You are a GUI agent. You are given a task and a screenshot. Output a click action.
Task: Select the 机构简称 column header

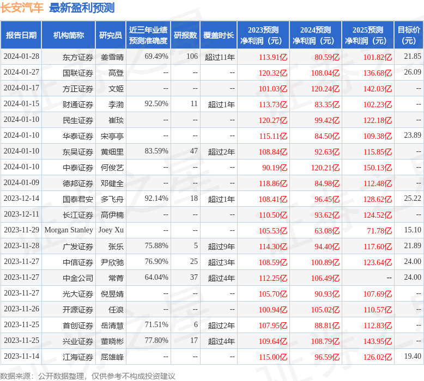pyautogui.click(x=69, y=35)
